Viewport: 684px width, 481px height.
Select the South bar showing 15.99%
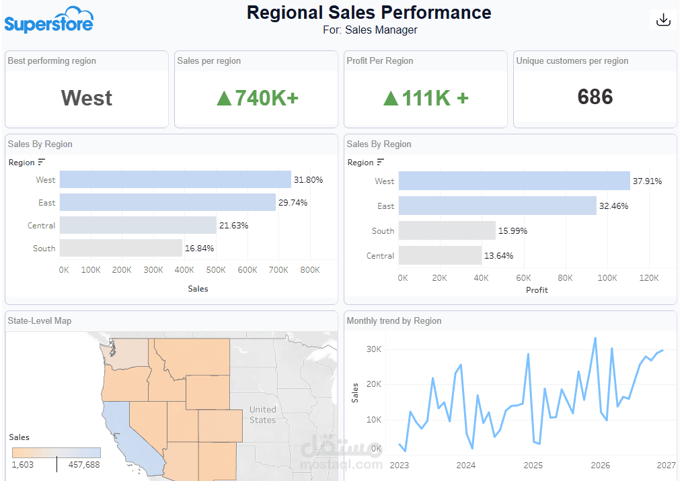tap(447, 230)
